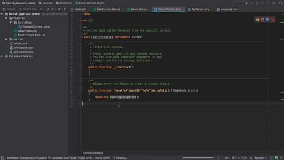284x160 pixels.
Task: Collapse the features folder arrow
Action: tap(6, 18)
